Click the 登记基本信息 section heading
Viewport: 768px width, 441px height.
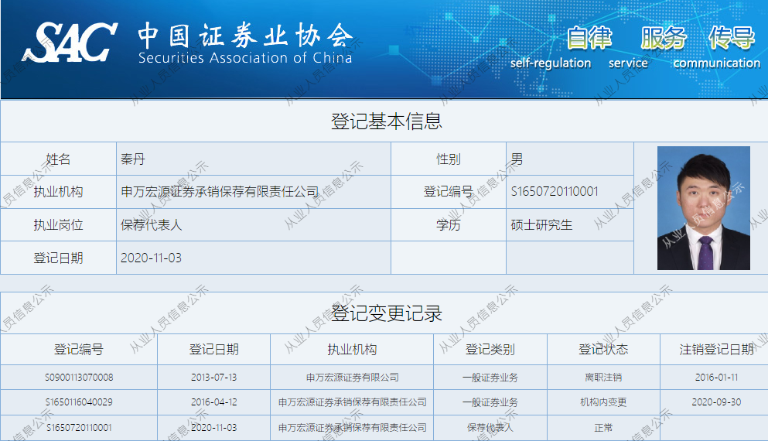click(386, 121)
